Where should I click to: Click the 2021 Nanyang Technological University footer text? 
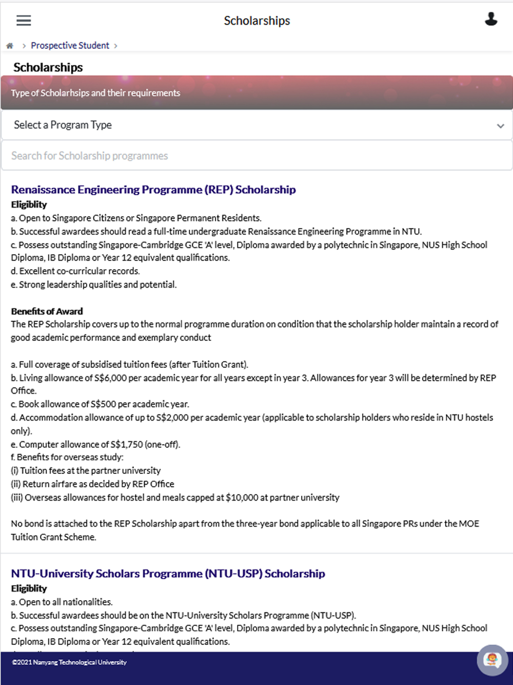coord(69,662)
